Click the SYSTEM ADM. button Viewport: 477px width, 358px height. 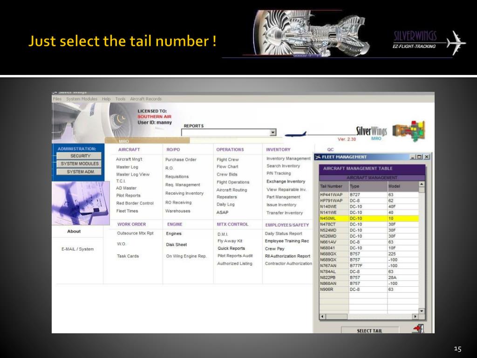coord(79,172)
